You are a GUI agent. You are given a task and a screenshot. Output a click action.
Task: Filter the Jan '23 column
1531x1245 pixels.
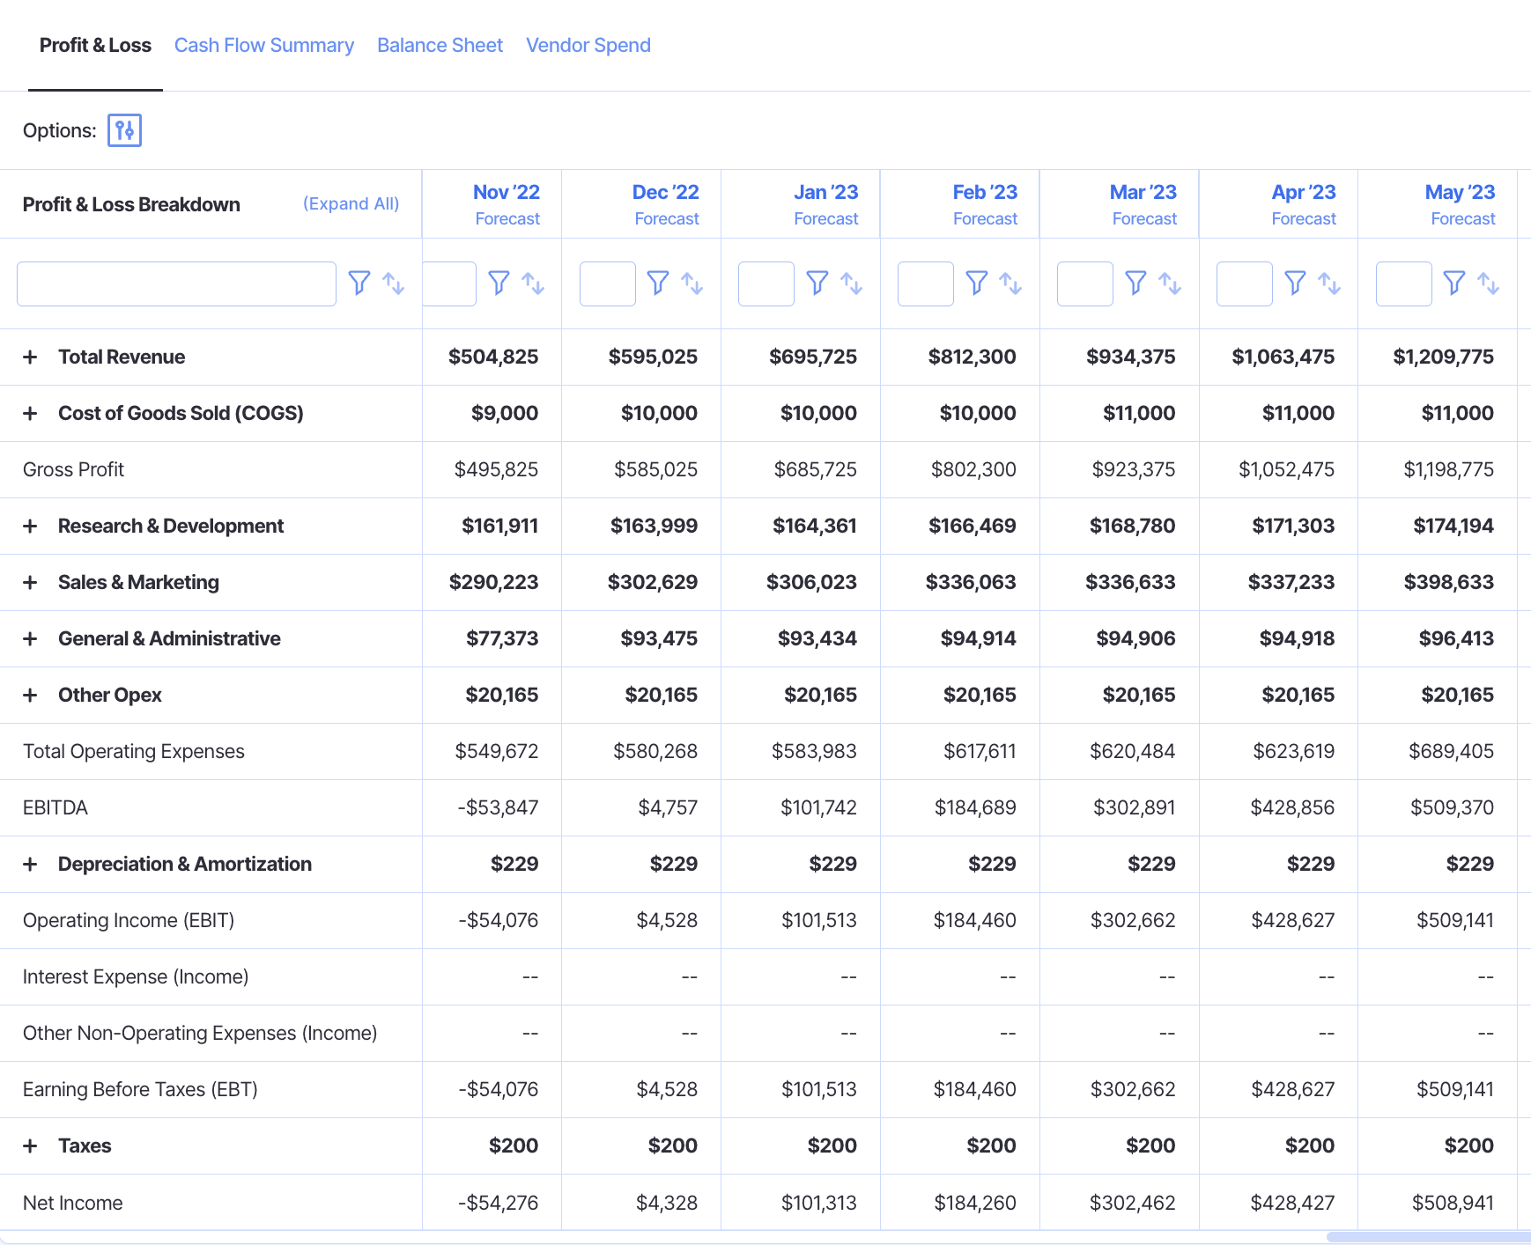817,283
